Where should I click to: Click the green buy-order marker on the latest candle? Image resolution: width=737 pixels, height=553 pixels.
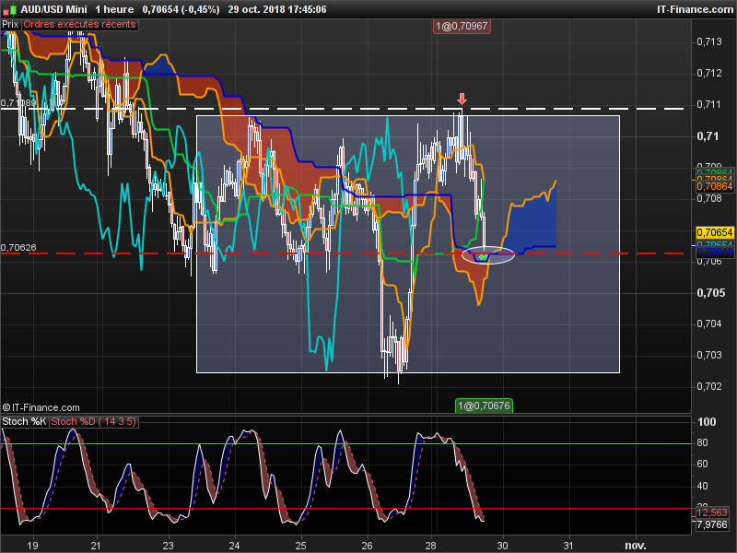coord(483,257)
